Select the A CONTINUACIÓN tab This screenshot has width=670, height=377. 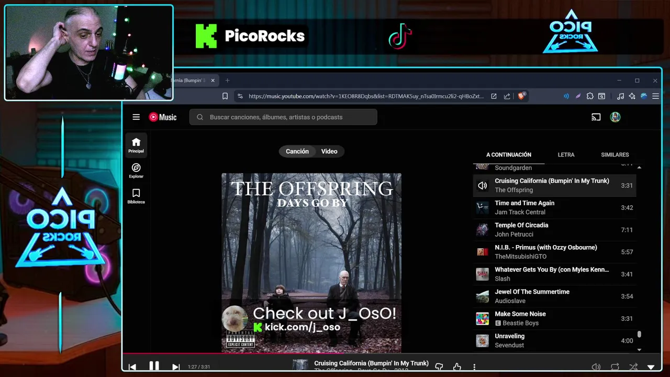point(509,155)
